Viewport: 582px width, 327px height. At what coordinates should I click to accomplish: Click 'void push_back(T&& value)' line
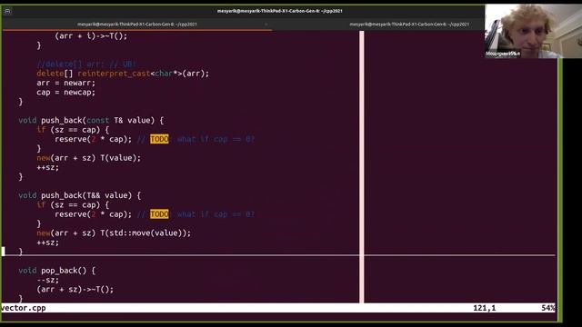[x=80, y=195]
